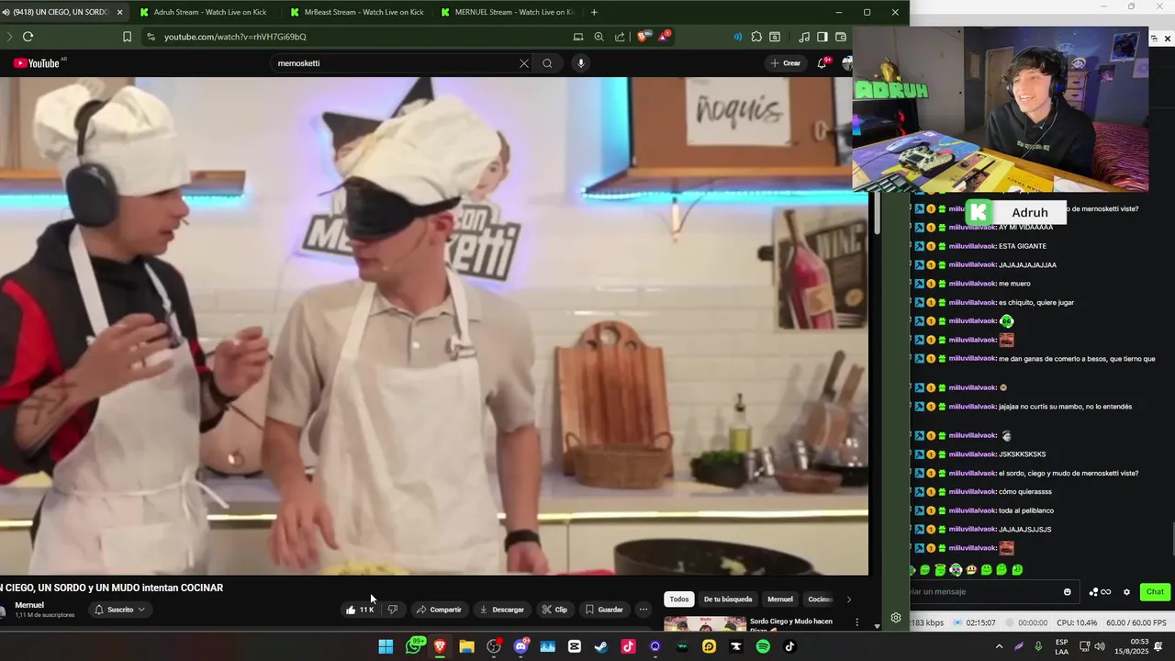Click the address bar URL
1175x661 pixels.
pyautogui.click(x=235, y=37)
